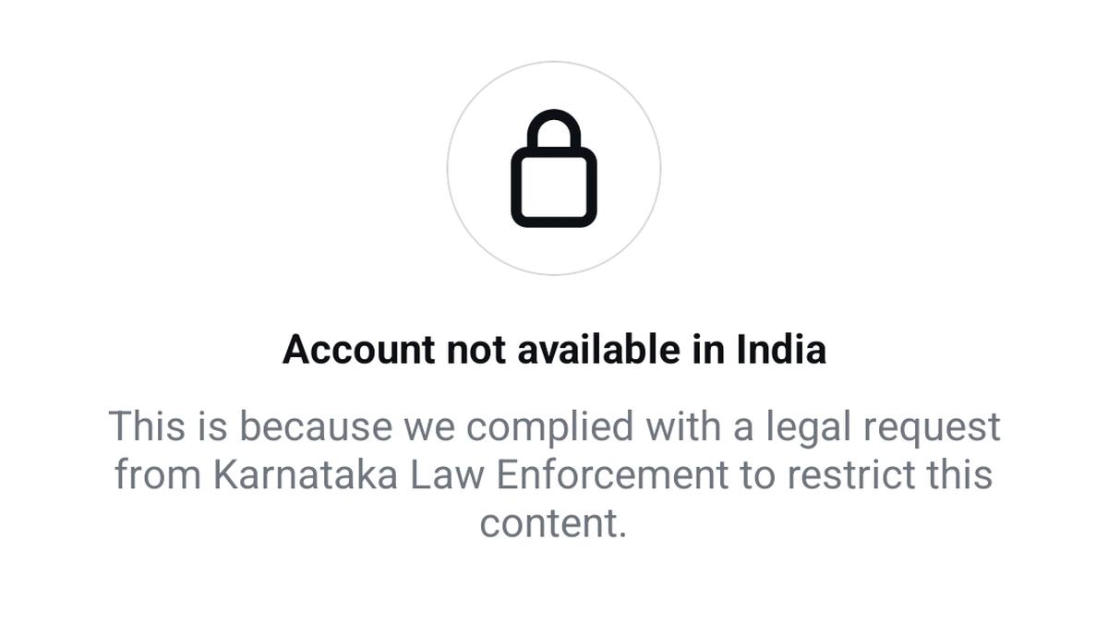Click the word "Enforcement" in the description
The width and height of the screenshot is (1108, 623).
pos(613,475)
